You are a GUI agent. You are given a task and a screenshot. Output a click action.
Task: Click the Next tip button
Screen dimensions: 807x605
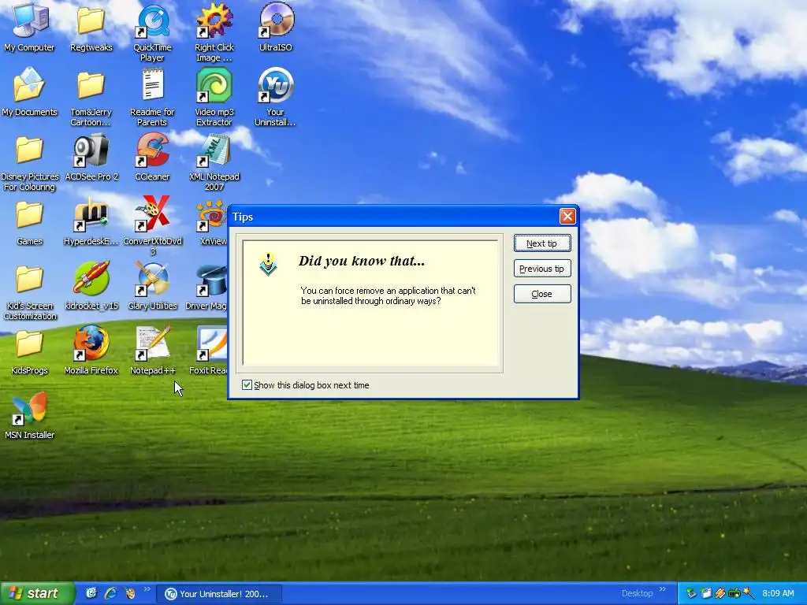542,243
